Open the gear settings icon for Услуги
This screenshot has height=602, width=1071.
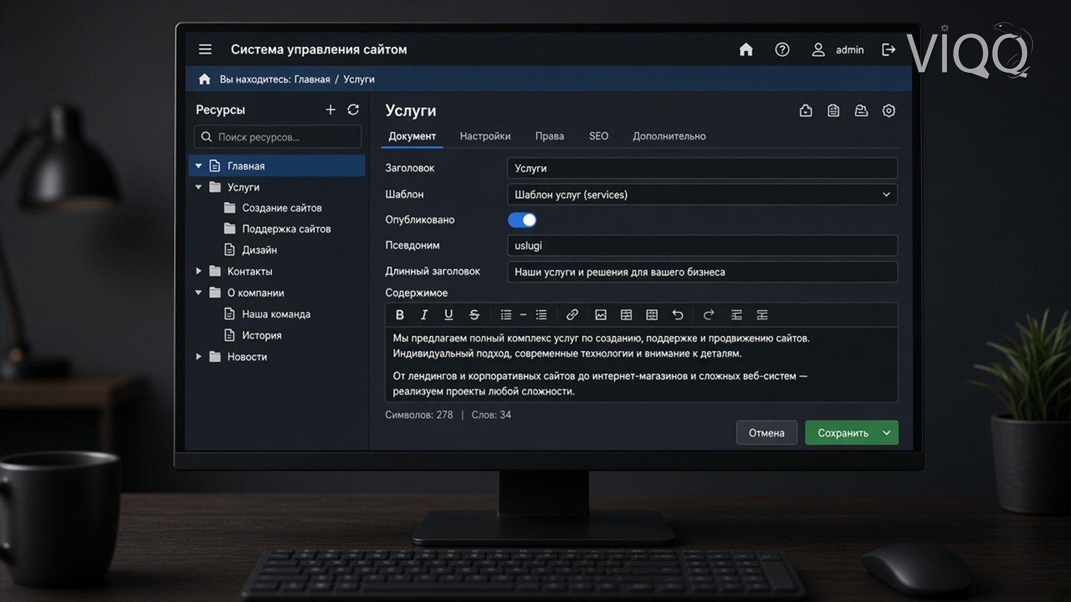(x=889, y=110)
